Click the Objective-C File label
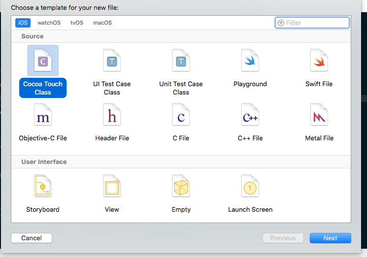The width and height of the screenshot is (367, 257). click(43, 138)
